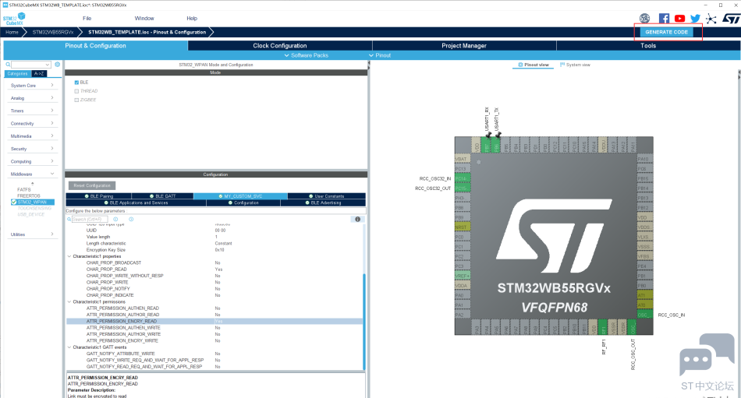This screenshot has width=741, height=398.
Task: Click the parameter search input field
Action: [x=90, y=219]
